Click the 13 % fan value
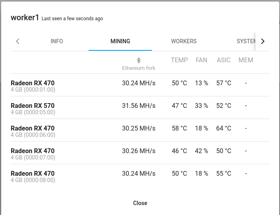The height and width of the screenshot is (215, 280). point(201,83)
